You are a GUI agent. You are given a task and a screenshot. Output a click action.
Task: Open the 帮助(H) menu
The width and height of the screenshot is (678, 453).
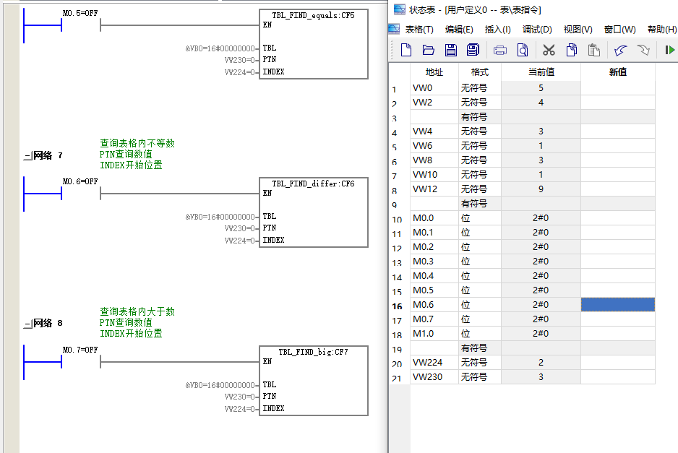[662, 30]
